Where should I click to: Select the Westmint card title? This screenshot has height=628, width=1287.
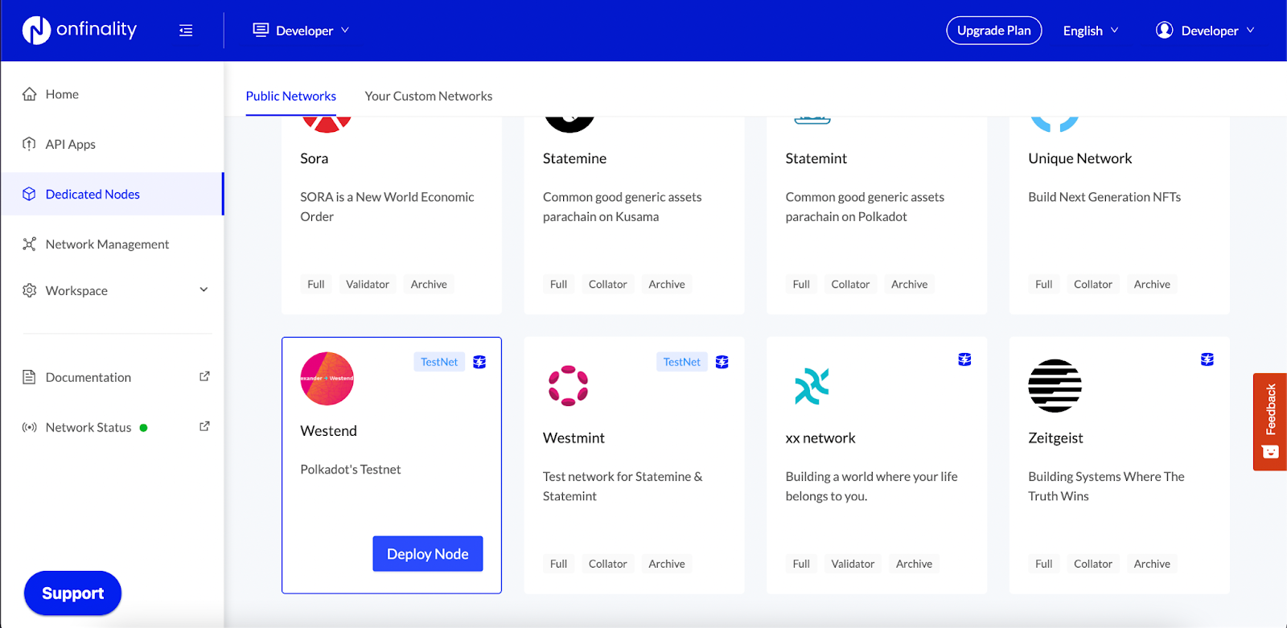(574, 438)
